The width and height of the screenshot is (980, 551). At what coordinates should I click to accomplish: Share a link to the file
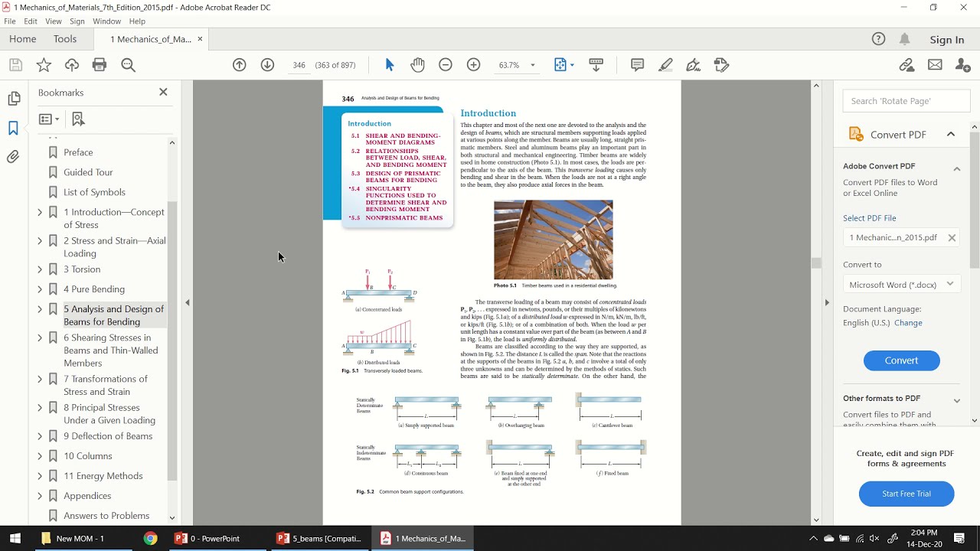(907, 65)
